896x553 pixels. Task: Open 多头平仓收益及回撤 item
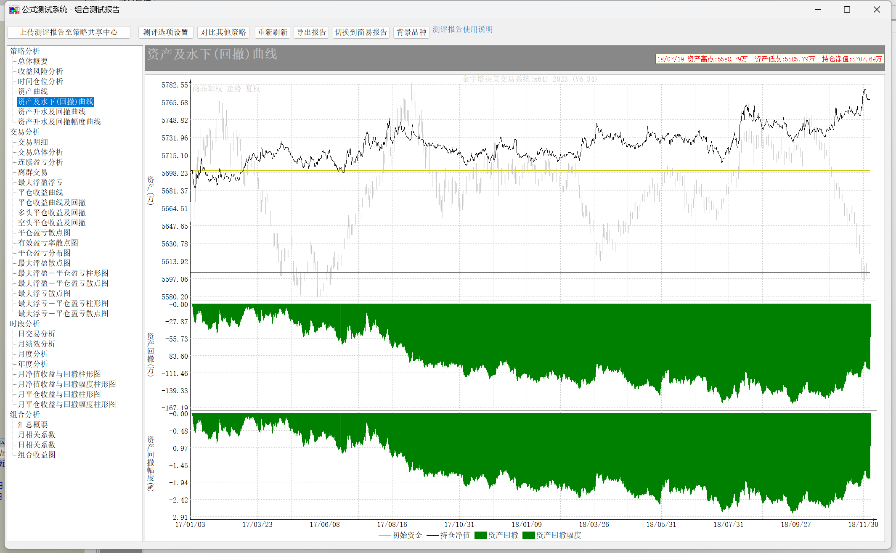pos(52,212)
